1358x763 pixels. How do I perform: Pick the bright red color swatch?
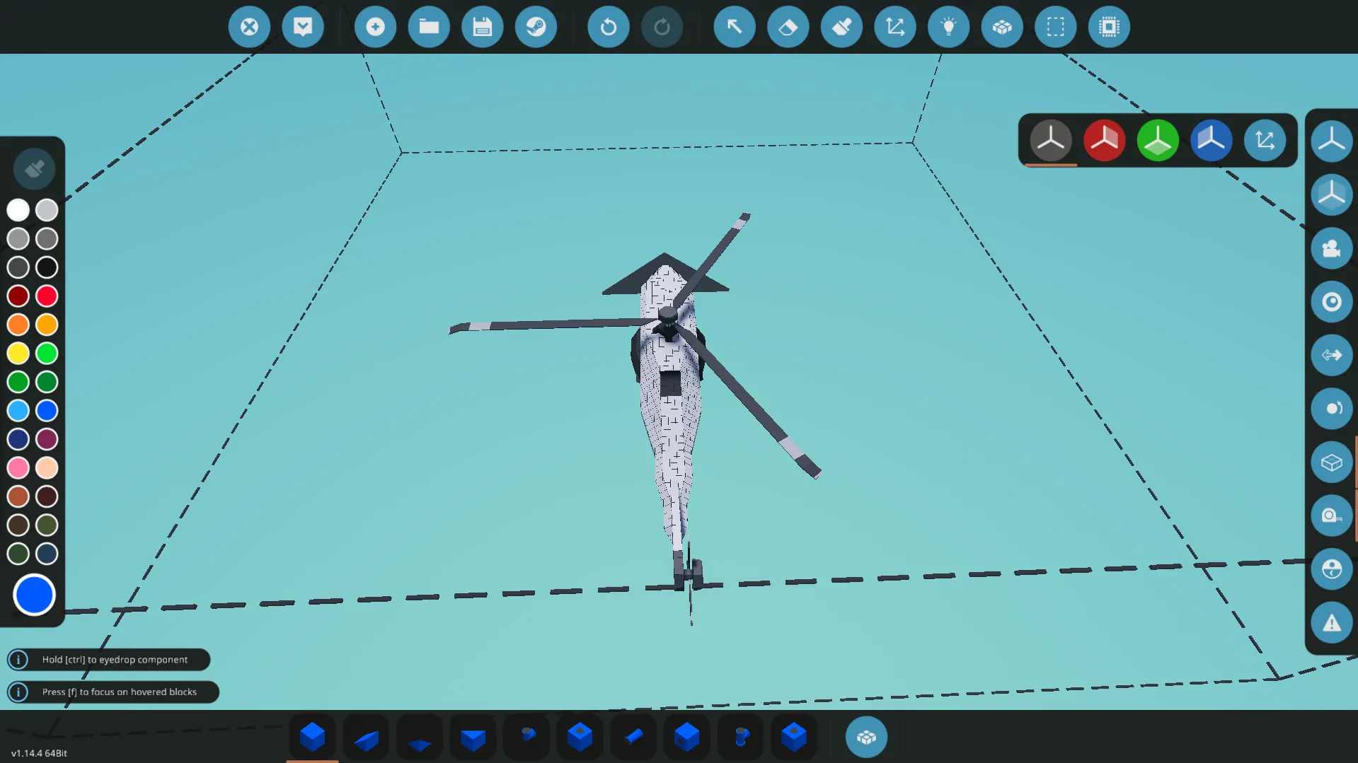click(x=47, y=296)
